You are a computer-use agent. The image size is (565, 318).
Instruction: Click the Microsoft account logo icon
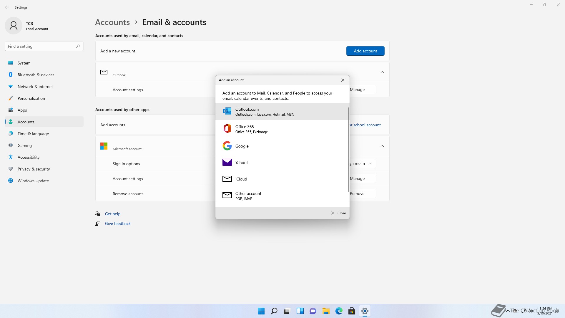(x=104, y=146)
